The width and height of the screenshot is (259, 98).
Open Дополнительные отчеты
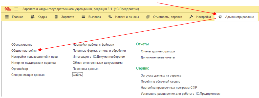158,58
